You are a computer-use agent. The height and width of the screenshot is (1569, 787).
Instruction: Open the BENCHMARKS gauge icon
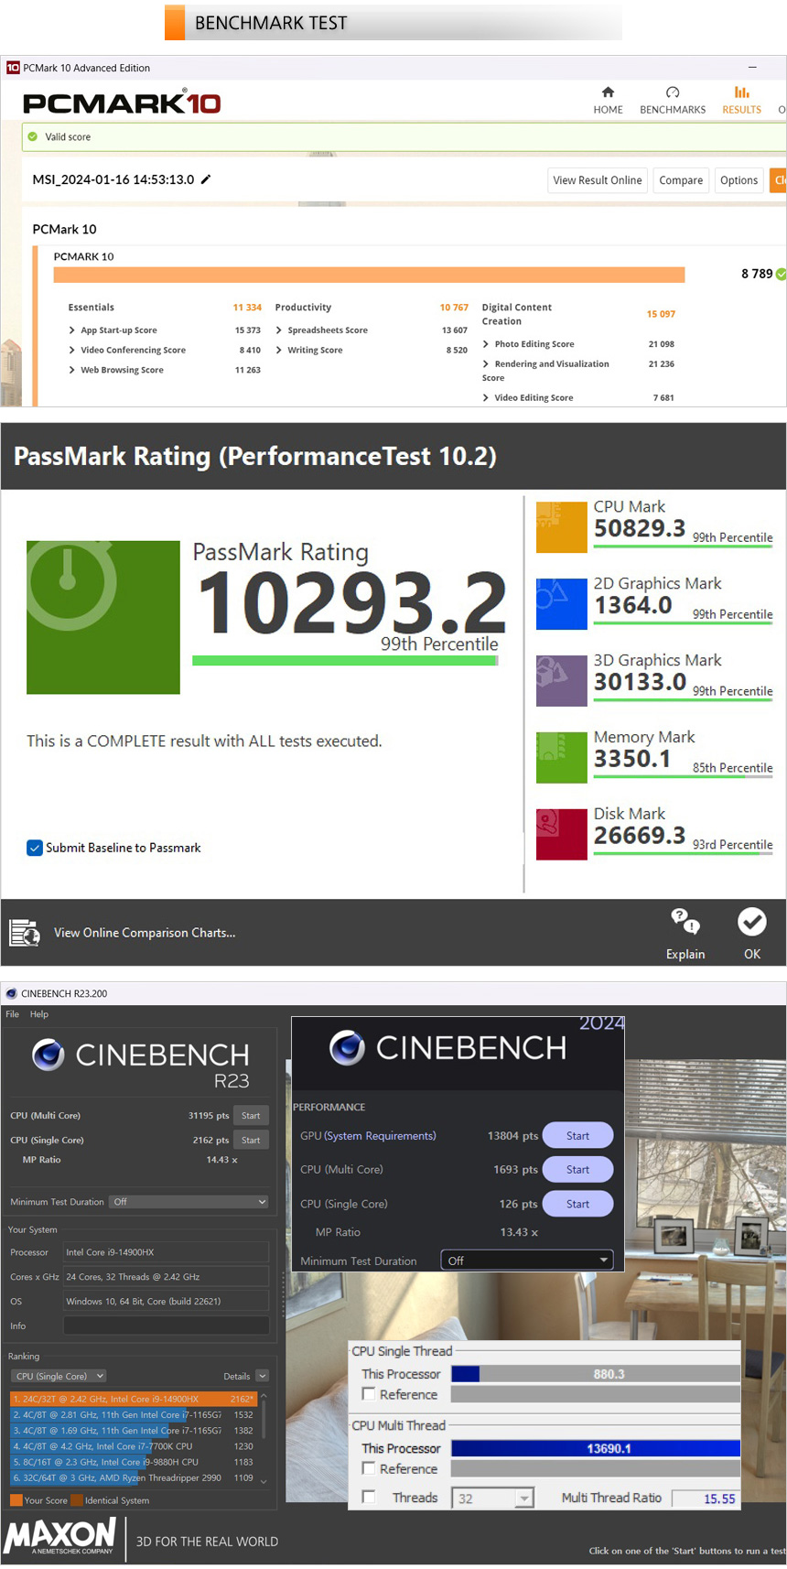tap(673, 92)
